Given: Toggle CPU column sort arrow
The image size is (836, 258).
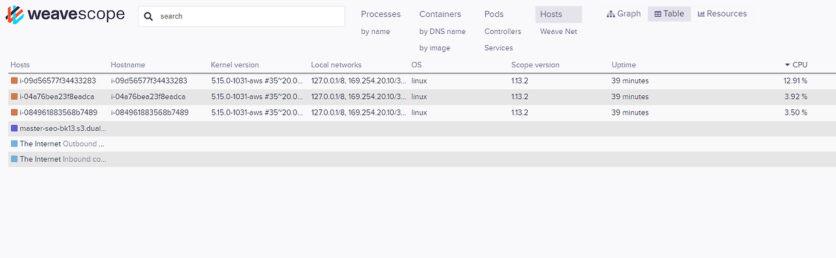Looking at the screenshot, I should click(x=787, y=65).
